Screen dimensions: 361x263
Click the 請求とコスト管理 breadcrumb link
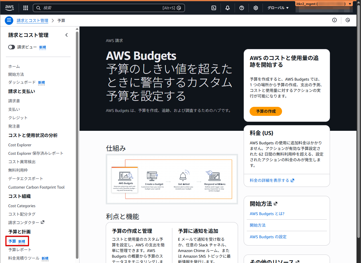(32, 21)
